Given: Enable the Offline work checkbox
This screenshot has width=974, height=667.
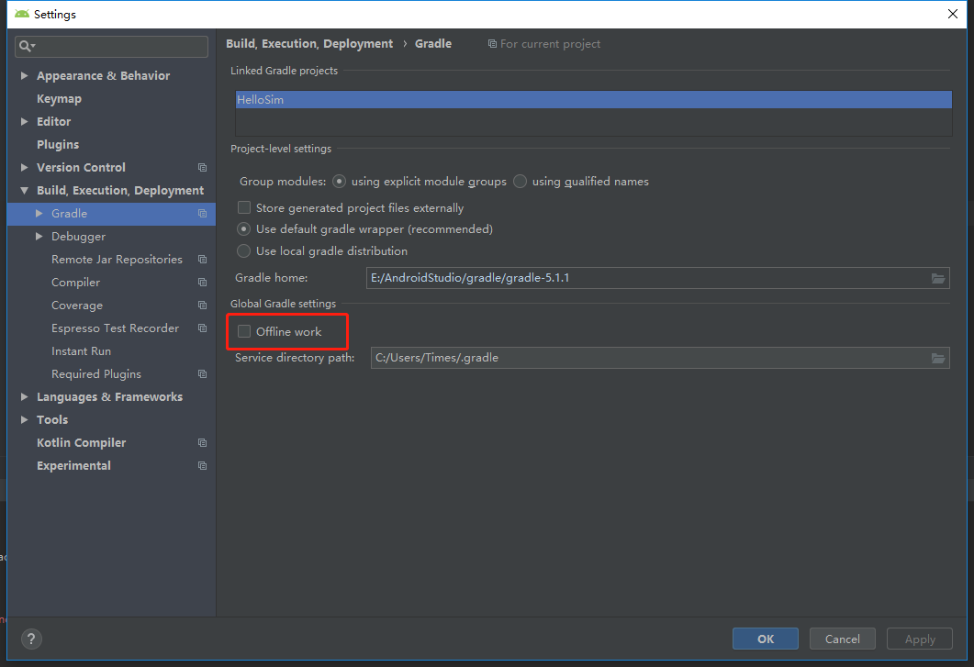Looking at the screenshot, I should [x=244, y=331].
